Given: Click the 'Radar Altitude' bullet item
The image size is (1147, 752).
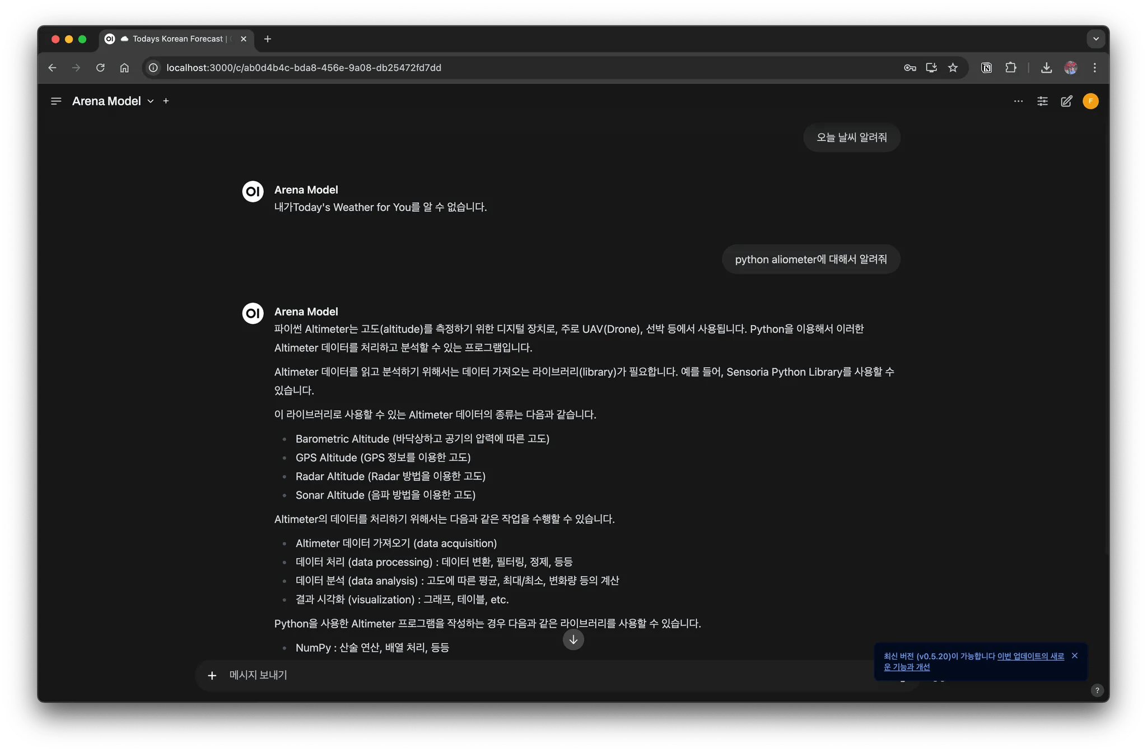Looking at the screenshot, I should 390,476.
